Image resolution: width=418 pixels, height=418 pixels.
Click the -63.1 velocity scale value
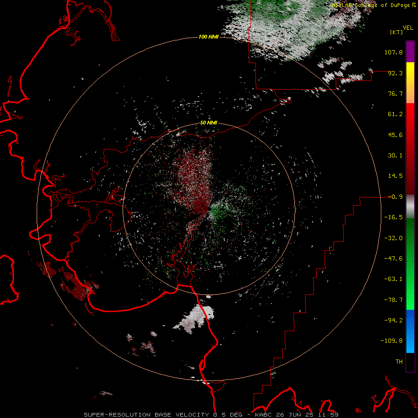coord(393,279)
